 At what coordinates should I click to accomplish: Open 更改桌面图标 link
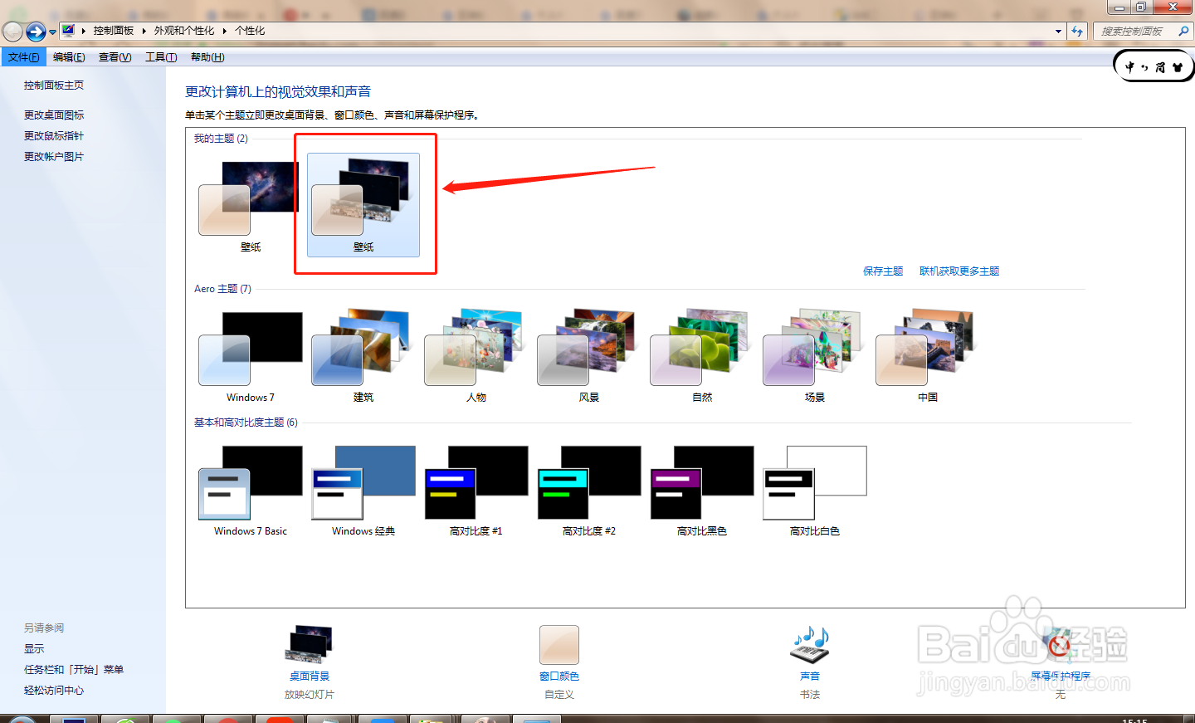tap(54, 115)
